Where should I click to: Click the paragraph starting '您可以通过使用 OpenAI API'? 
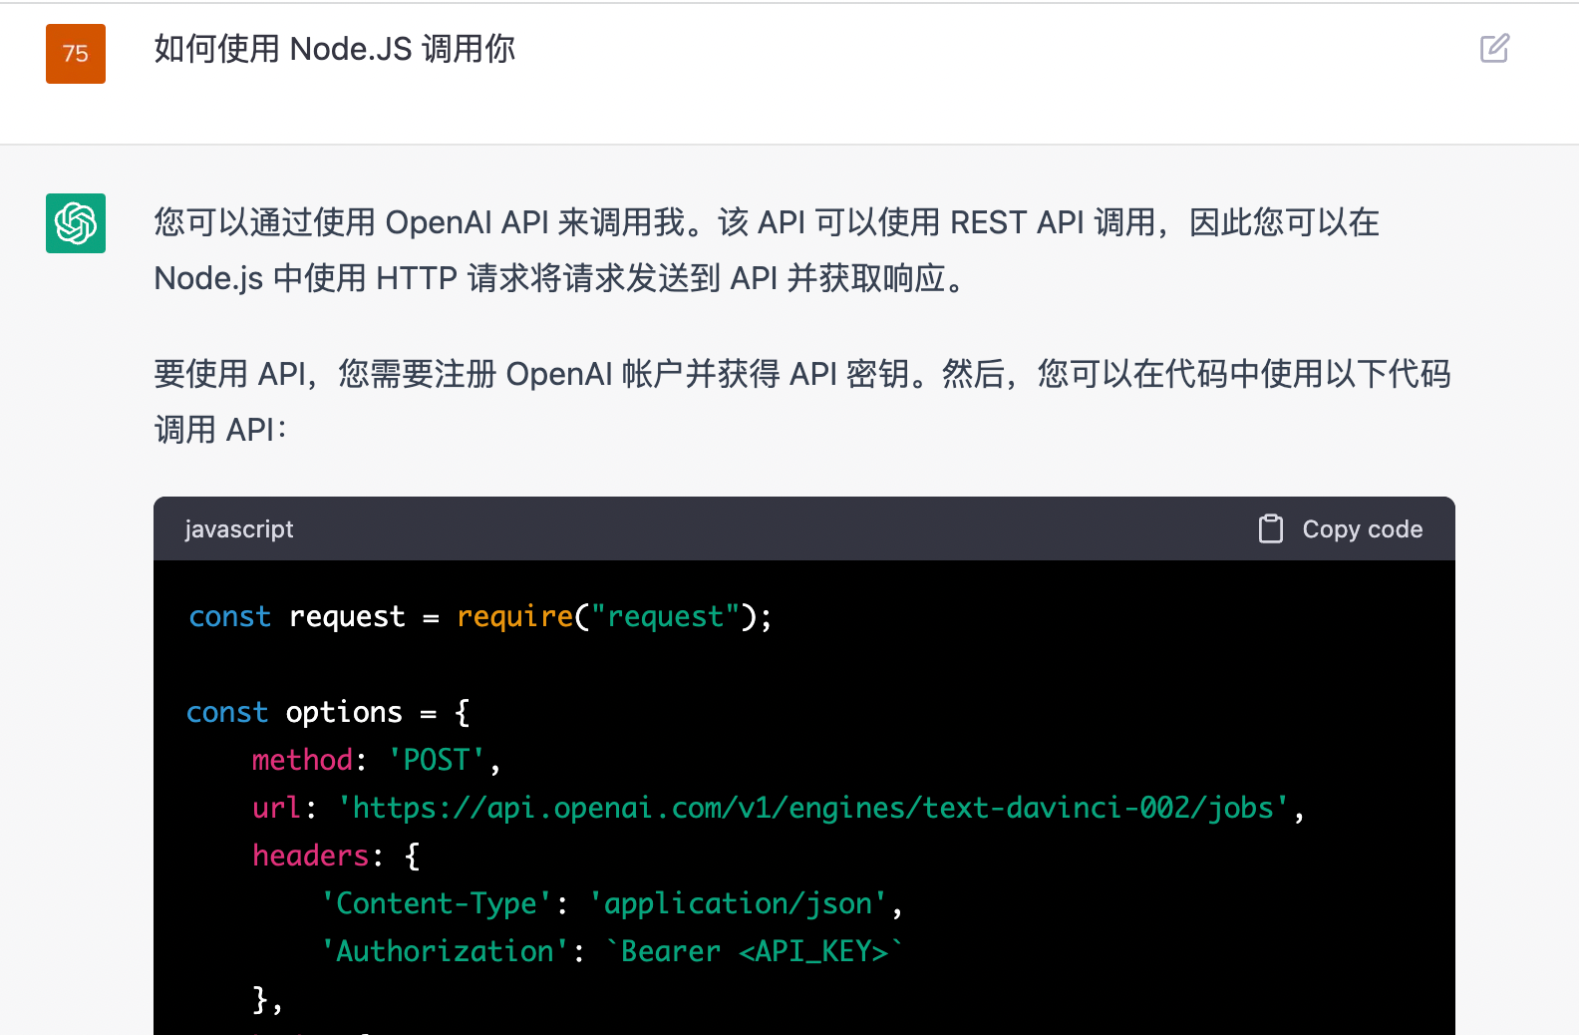767,250
